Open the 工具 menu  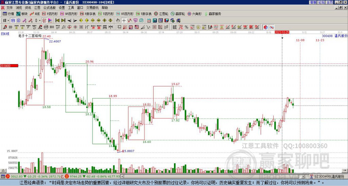pyautogui.click(x=71, y=8)
